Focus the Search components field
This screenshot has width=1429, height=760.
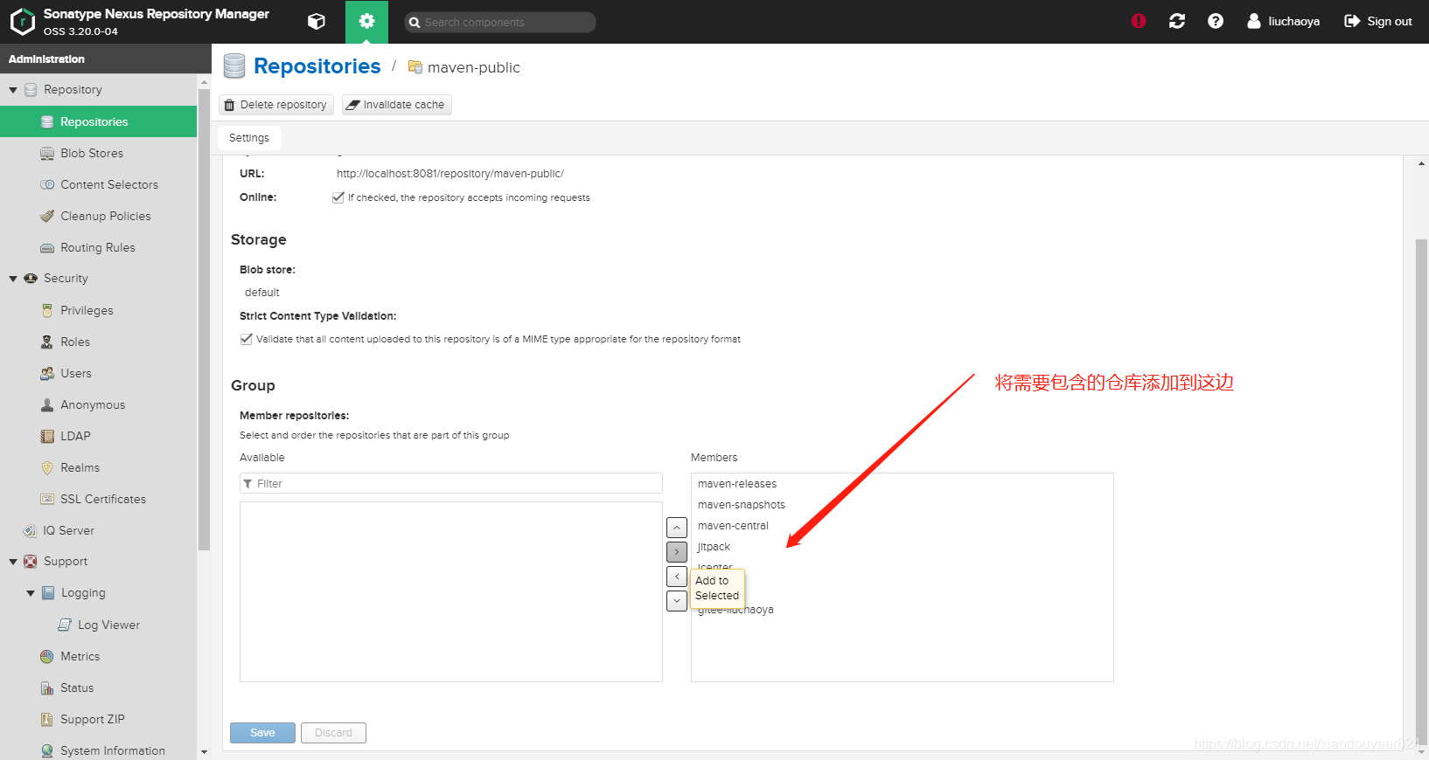pyautogui.click(x=500, y=23)
